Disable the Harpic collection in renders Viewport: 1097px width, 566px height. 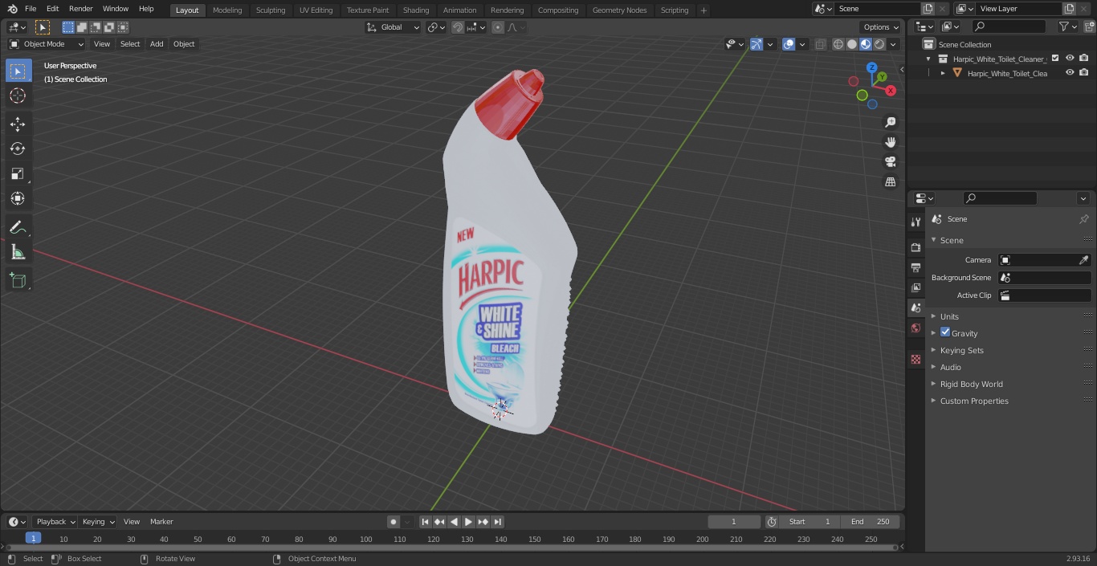coord(1084,59)
